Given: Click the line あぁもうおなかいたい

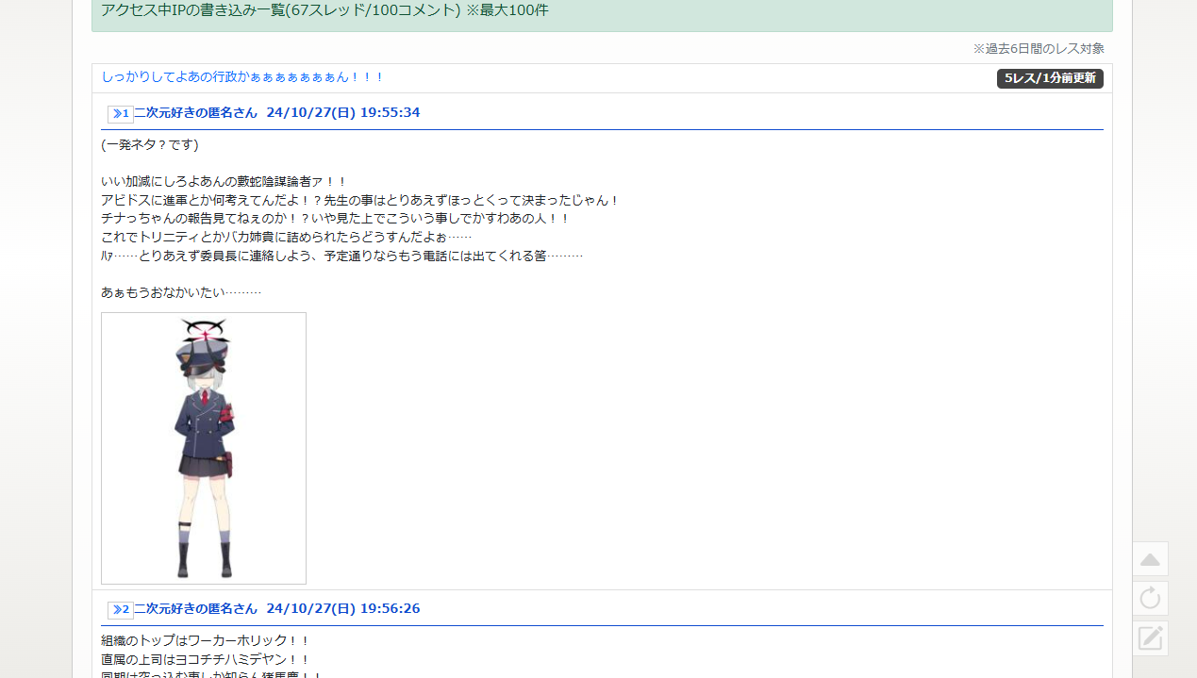Looking at the screenshot, I should click(x=181, y=292).
